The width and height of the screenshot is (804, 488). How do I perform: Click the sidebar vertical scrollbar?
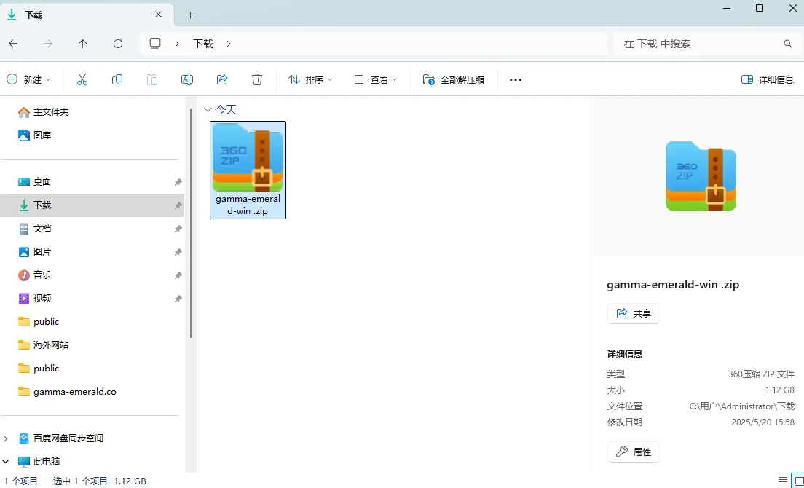tap(191, 223)
